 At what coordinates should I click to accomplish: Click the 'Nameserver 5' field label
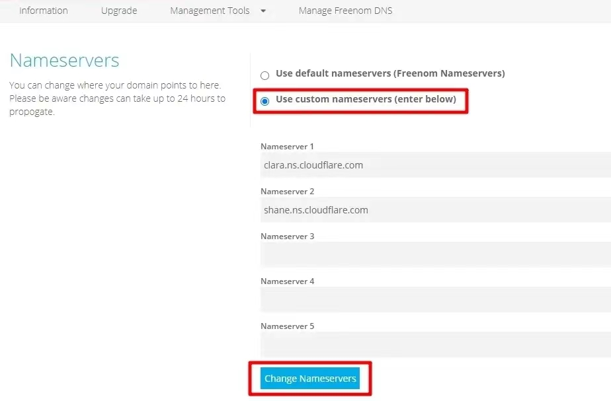coord(287,326)
